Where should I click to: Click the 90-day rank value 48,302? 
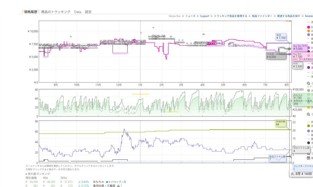coord(51,182)
